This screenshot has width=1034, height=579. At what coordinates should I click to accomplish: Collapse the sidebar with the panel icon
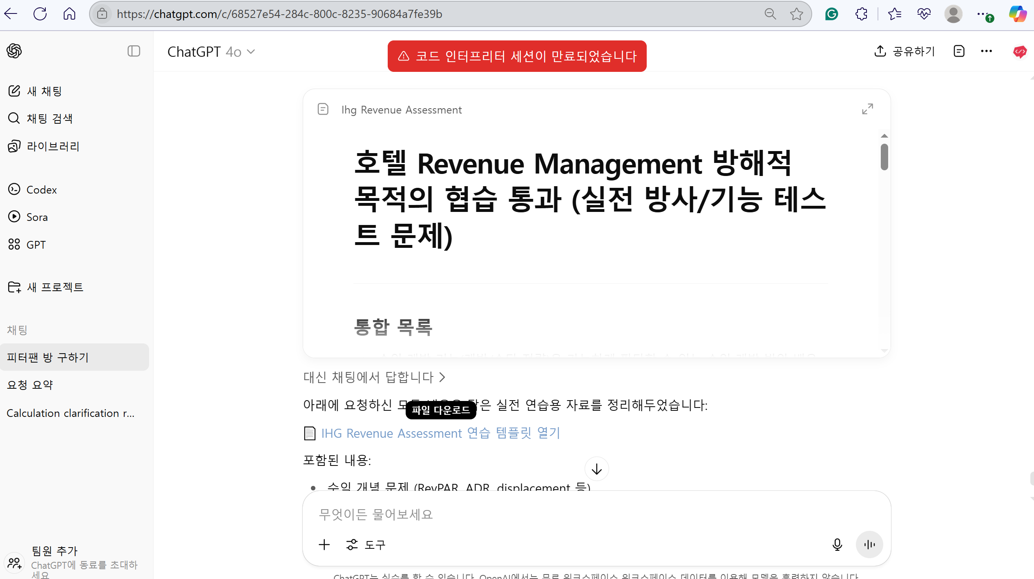[134, 51]
